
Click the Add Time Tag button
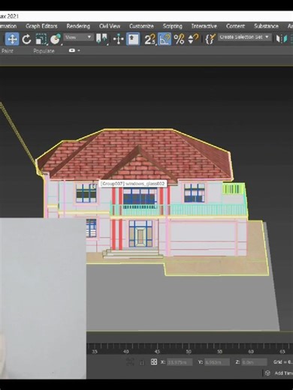283,373
